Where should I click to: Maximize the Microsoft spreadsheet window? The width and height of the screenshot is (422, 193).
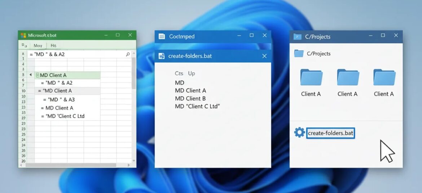click(x=118, y=35)
